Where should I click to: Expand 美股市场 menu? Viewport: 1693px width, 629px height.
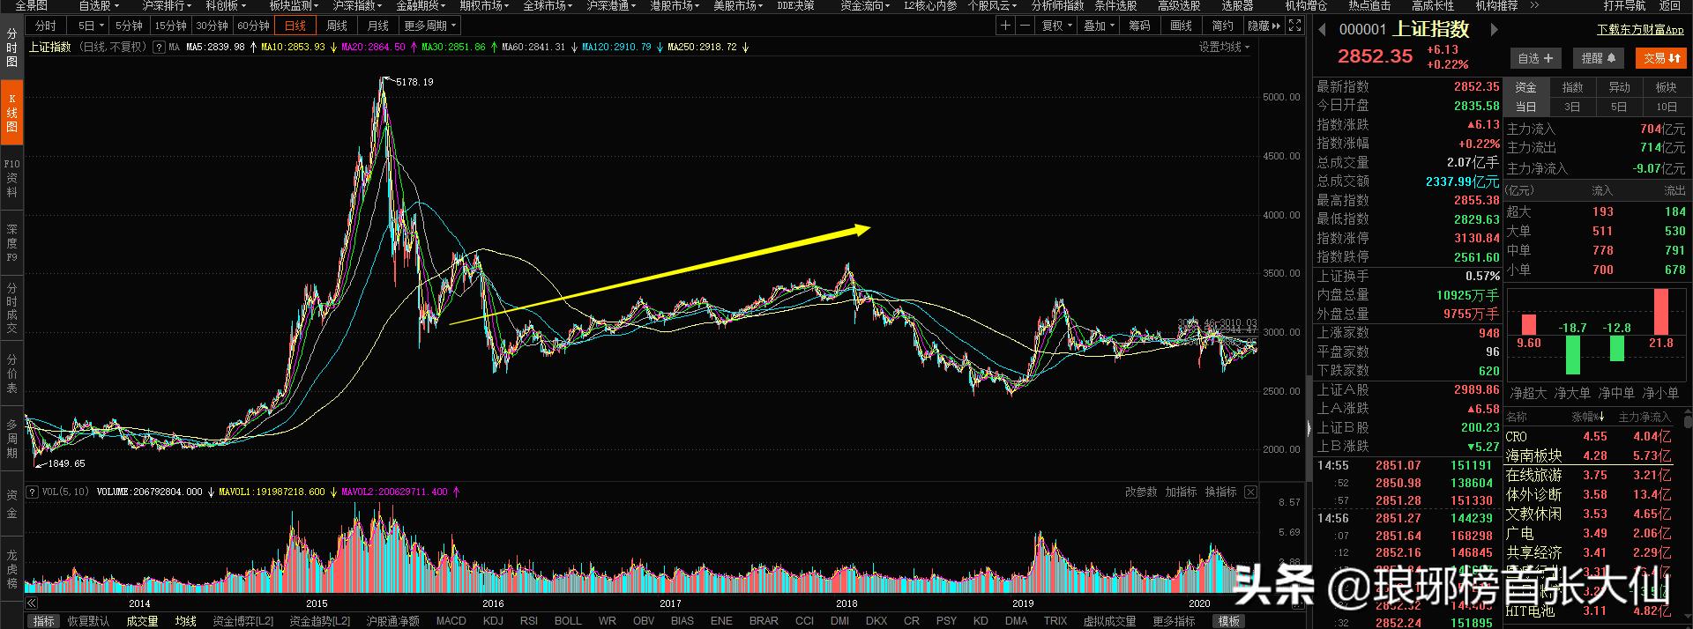[x=738, y=5]
